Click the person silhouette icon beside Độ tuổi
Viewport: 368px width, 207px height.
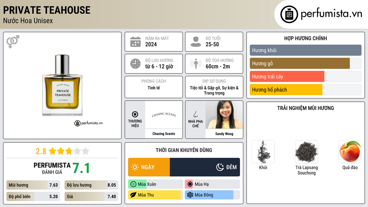(x=196, y=42)
